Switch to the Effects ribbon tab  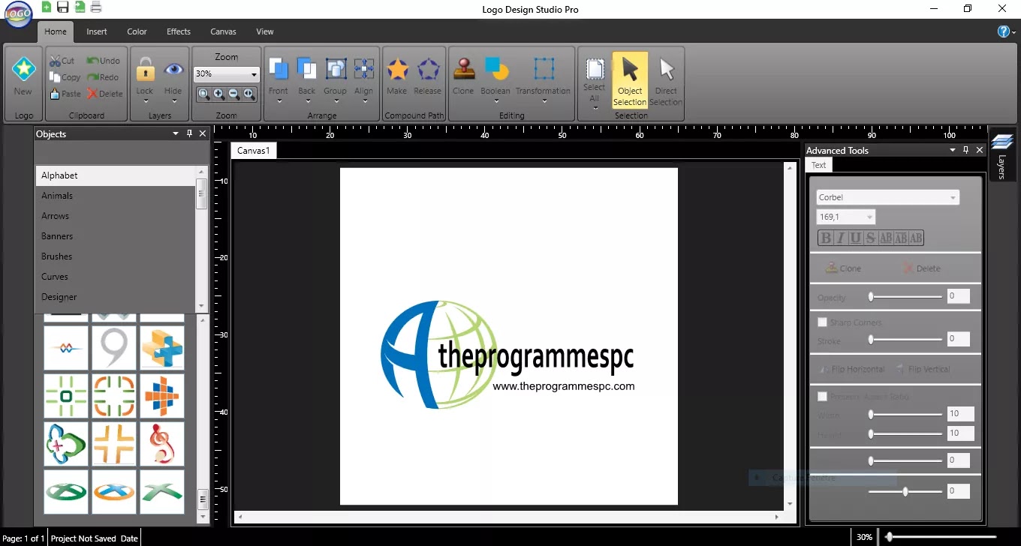point(178,31)
